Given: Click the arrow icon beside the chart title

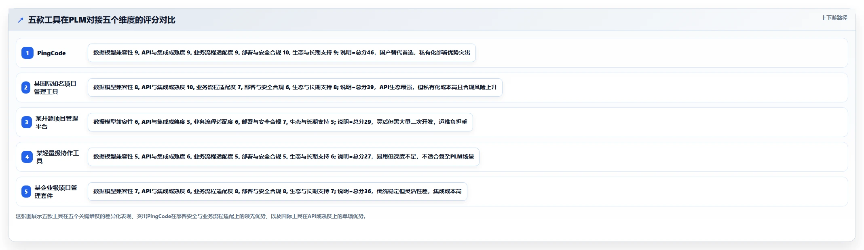Looking at the screenshot, I should click(x=21, y=20).
